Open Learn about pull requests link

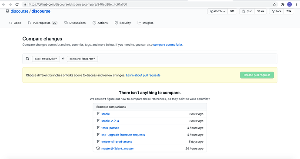tap(143, 75)
